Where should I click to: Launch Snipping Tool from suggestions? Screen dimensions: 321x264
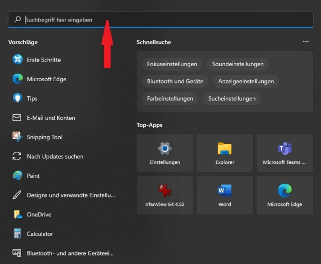(44, 137)
